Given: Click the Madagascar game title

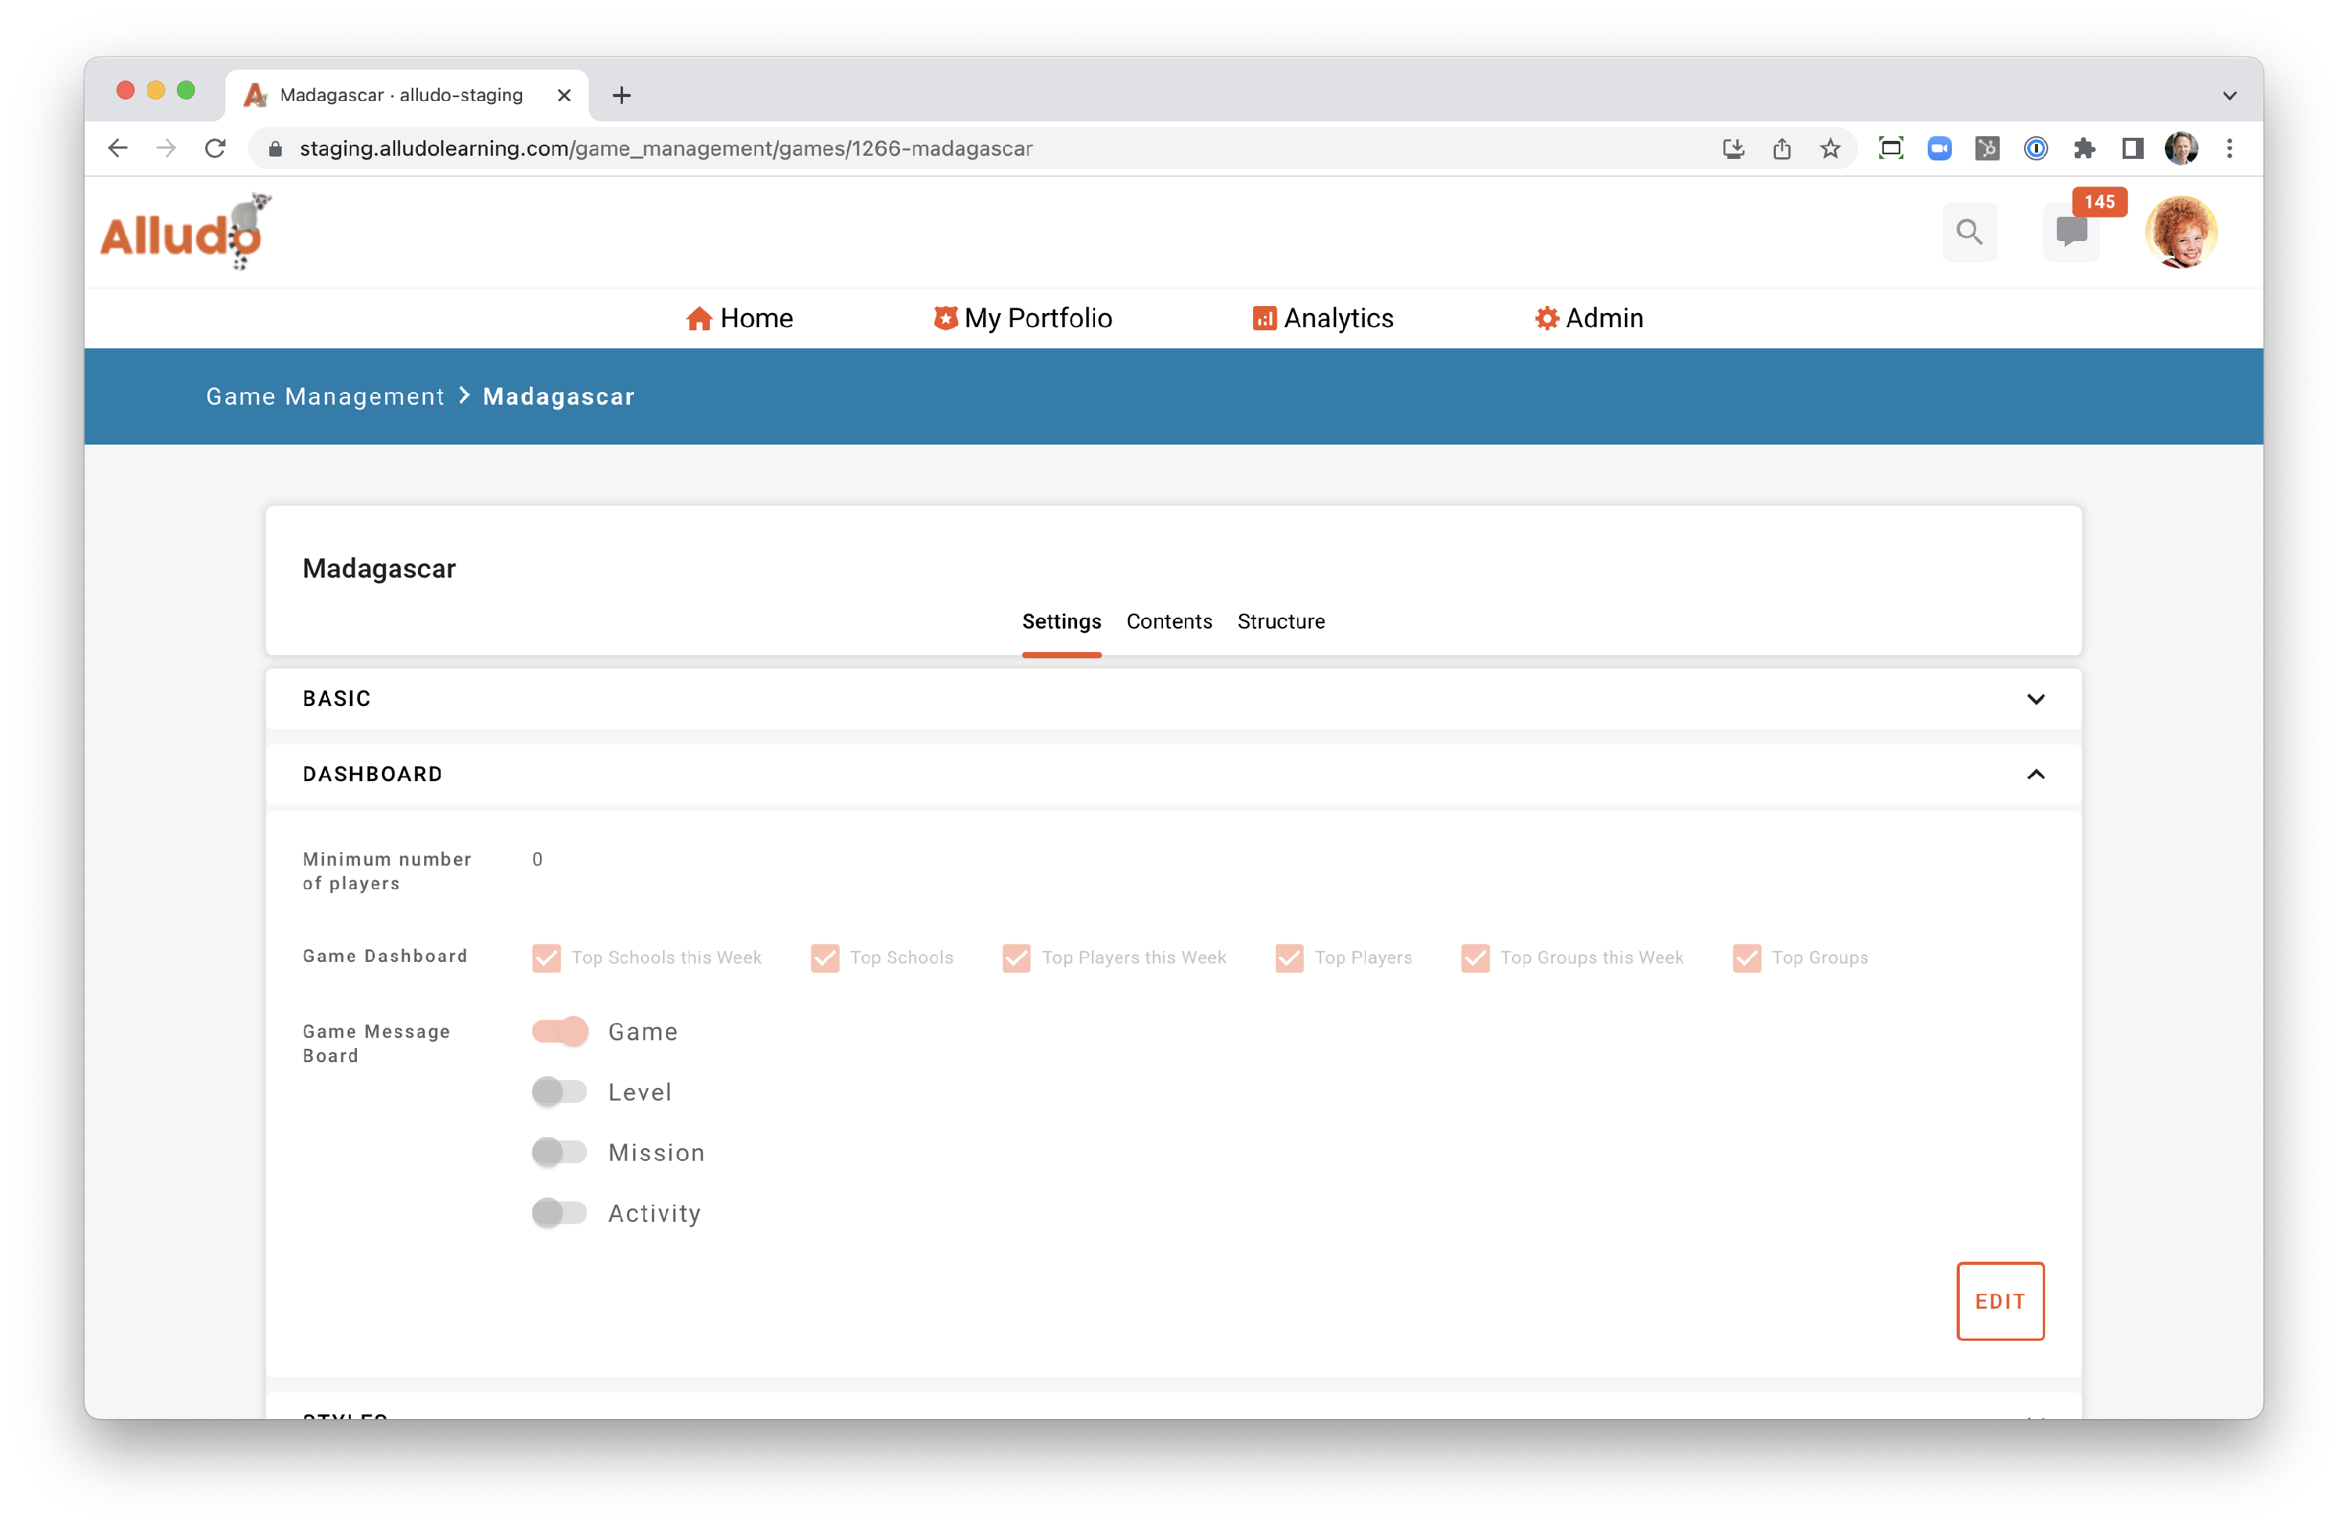Looking at the screenshot, I should pos(379,568).
